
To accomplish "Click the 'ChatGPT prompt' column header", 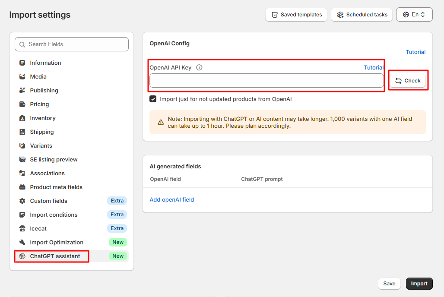I will [x=262, y=179].
